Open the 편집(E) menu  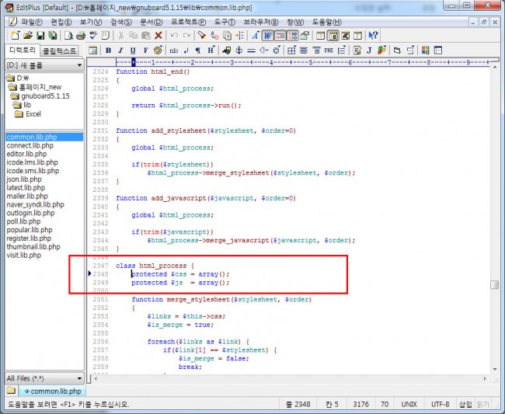pos(61,23)
